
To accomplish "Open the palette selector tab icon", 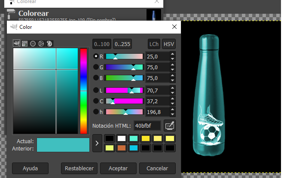I will click(x=49, y=43).
